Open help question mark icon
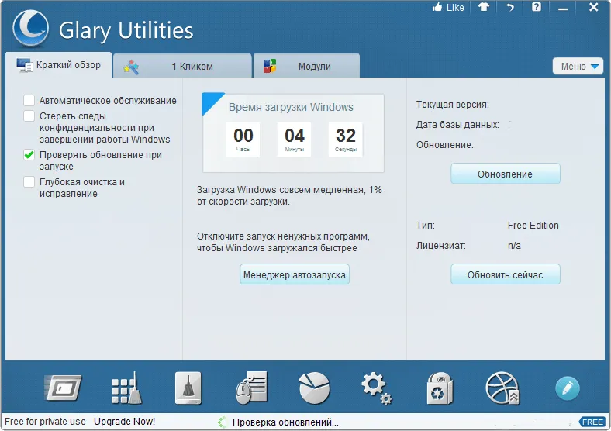This screenshot has width=611, height=431. coord(537,7)
